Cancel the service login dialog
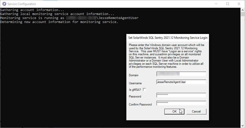 click(x=196, y=111)
